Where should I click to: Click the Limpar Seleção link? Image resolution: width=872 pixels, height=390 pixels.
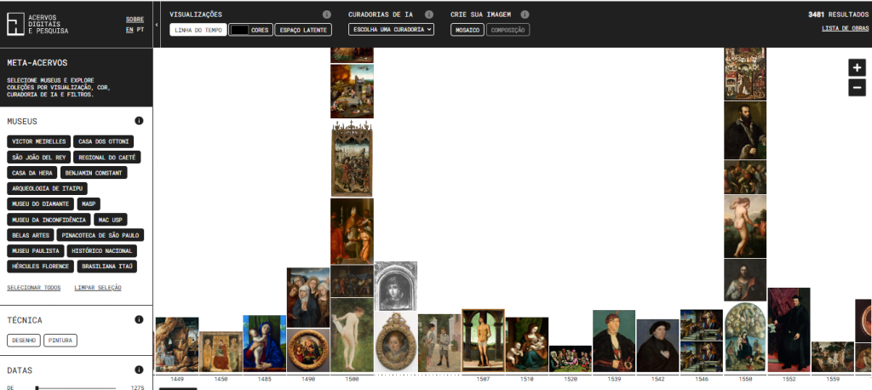click(97, 288)
